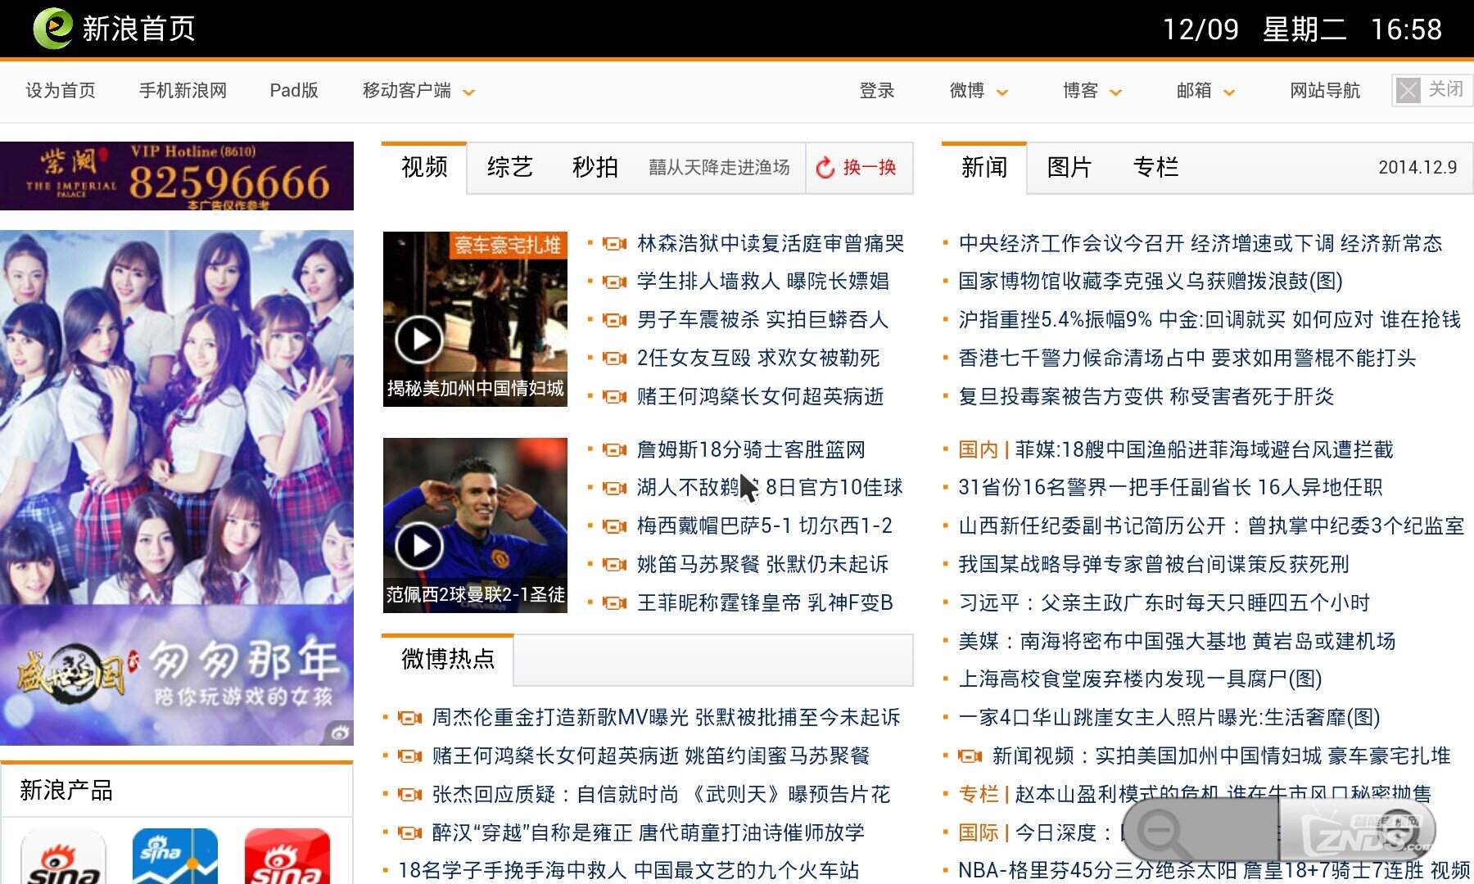Open NBA-格里芬45分三分绝杀太阳 headline
Screen dimensions: 1474x884
pyautogui.click(x=1214, y=871)
